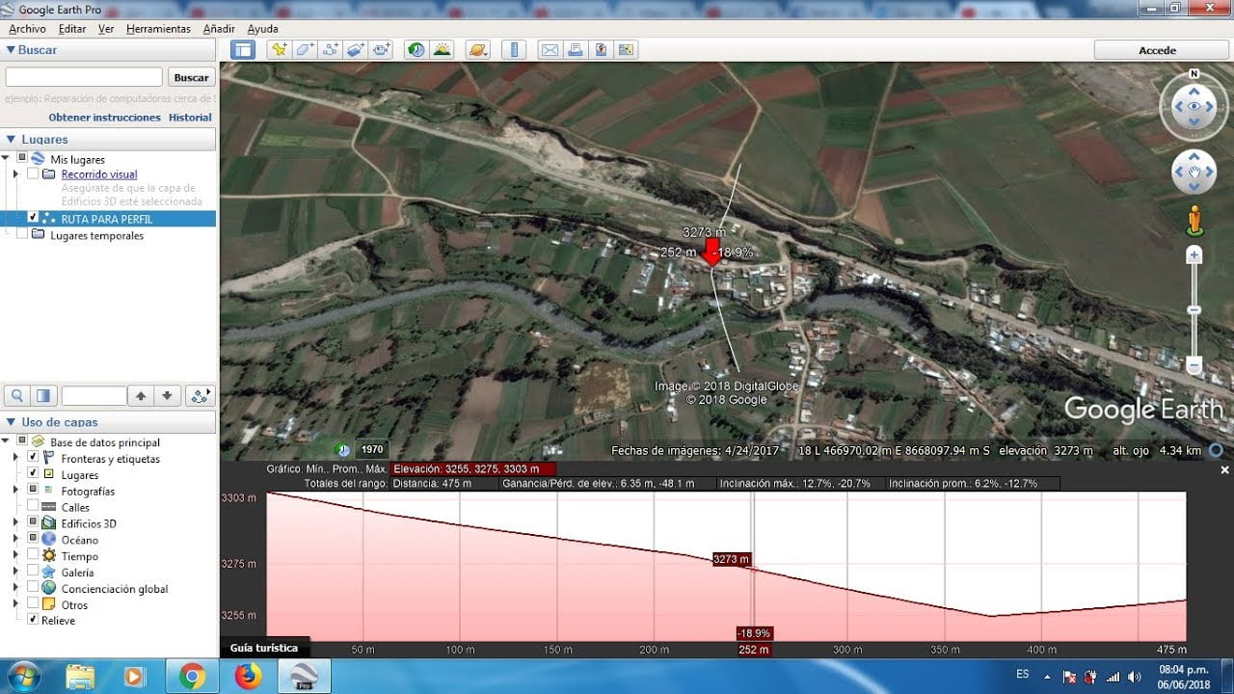Click the north N compass marker
The image size is (1234, 694).
click(x=1194, y=74)
